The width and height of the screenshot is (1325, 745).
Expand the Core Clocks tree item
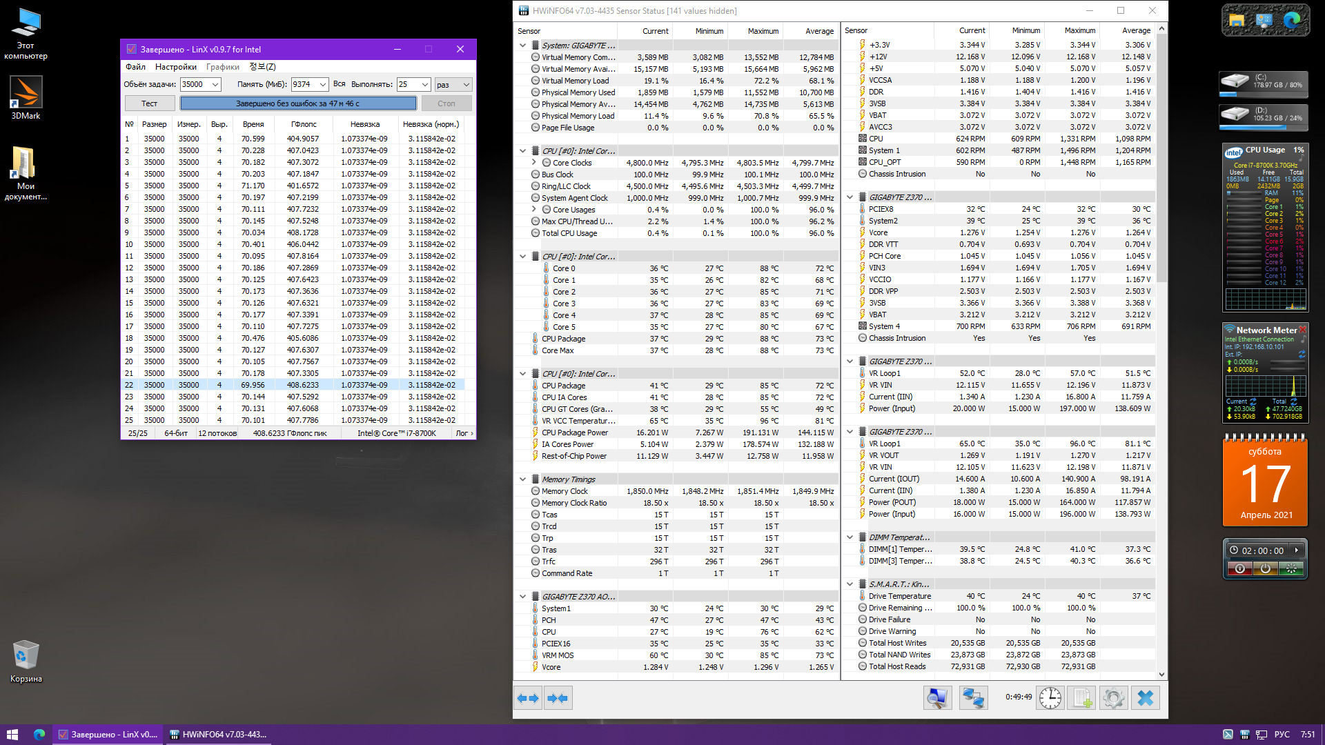533,163
